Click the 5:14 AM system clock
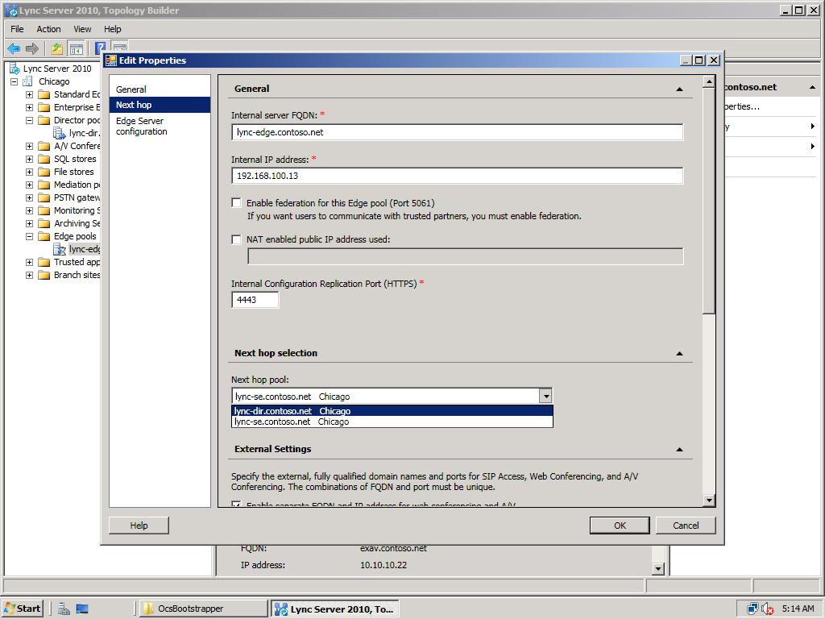The width and height of the screenshot is (825, 619). coord(798,609)
